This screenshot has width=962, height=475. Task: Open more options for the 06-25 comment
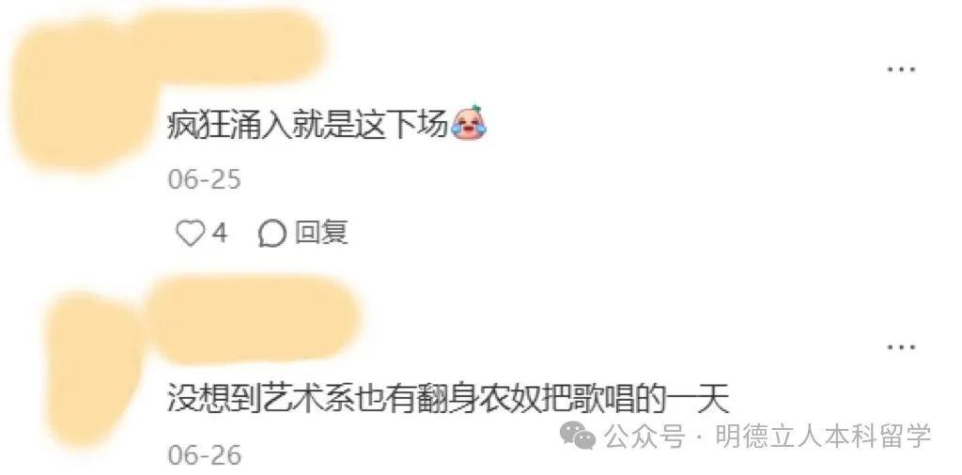tap(901, 69)
